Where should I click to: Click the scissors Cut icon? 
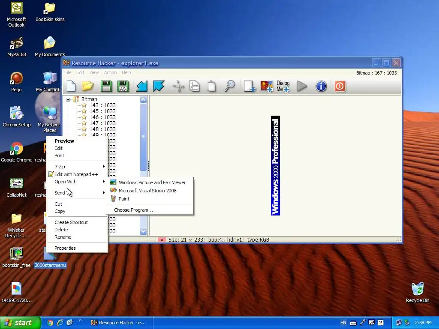coord(178,86)
